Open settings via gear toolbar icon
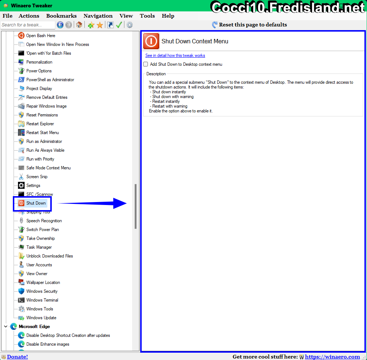Viewport: 367px width, 360px height. 130,25
